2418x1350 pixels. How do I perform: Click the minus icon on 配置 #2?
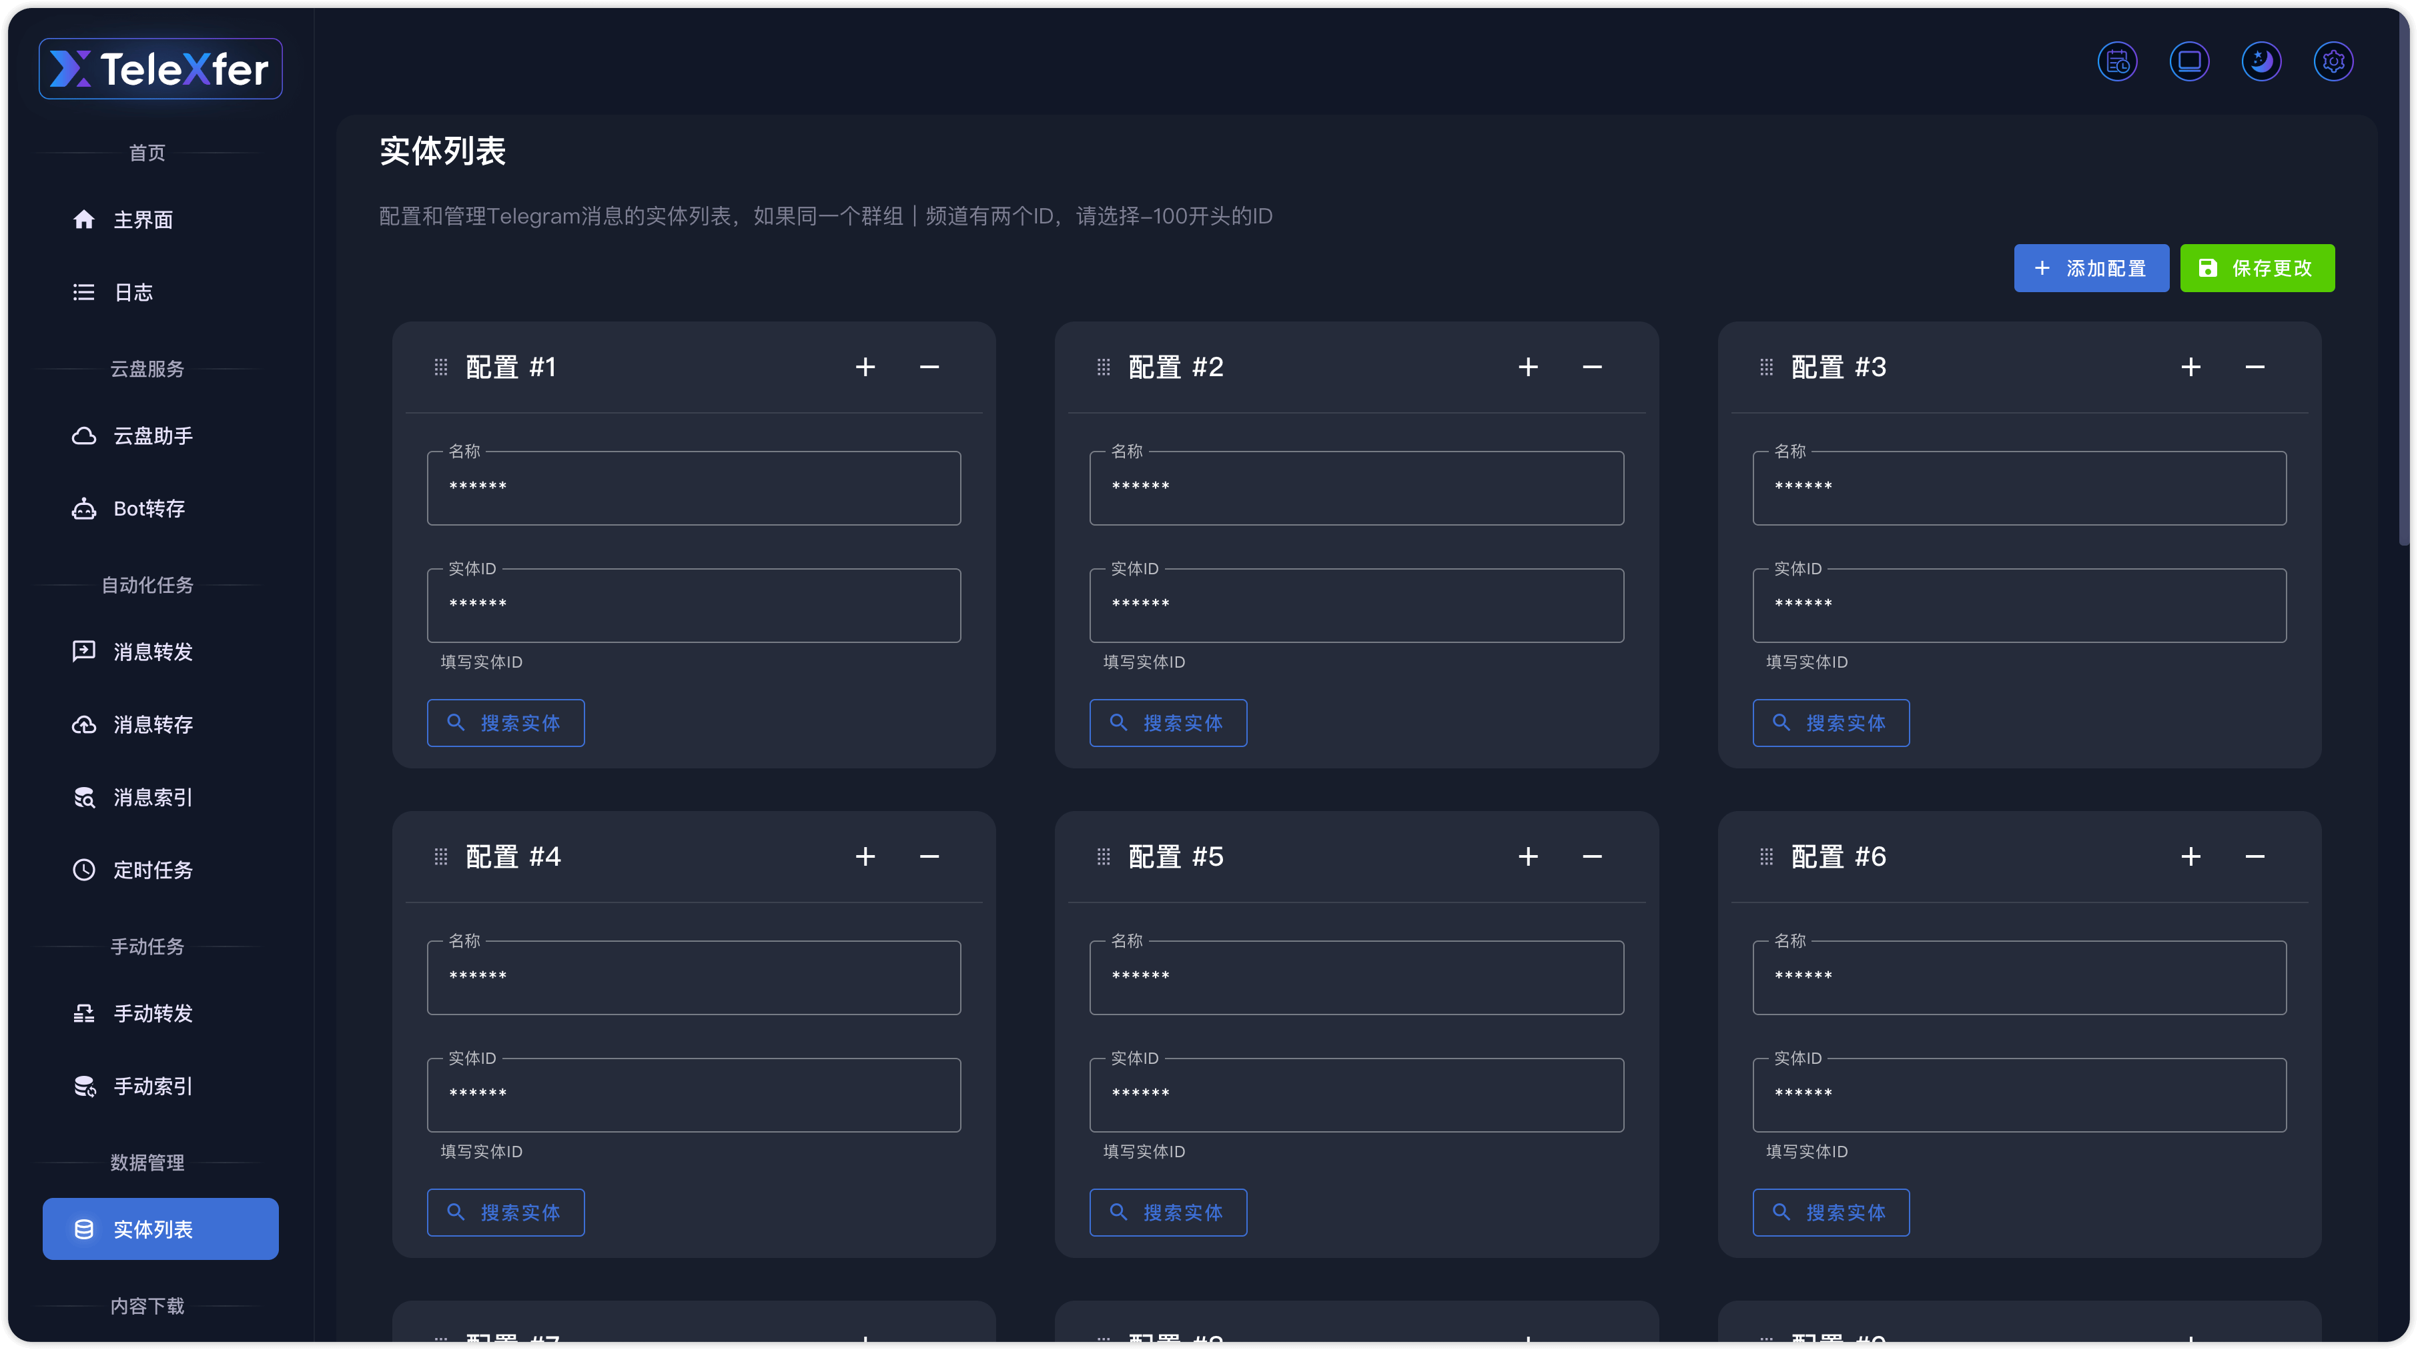click(1592, 367)
